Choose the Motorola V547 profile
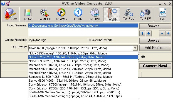The image size is (173, 100). (x=83, y=73)
